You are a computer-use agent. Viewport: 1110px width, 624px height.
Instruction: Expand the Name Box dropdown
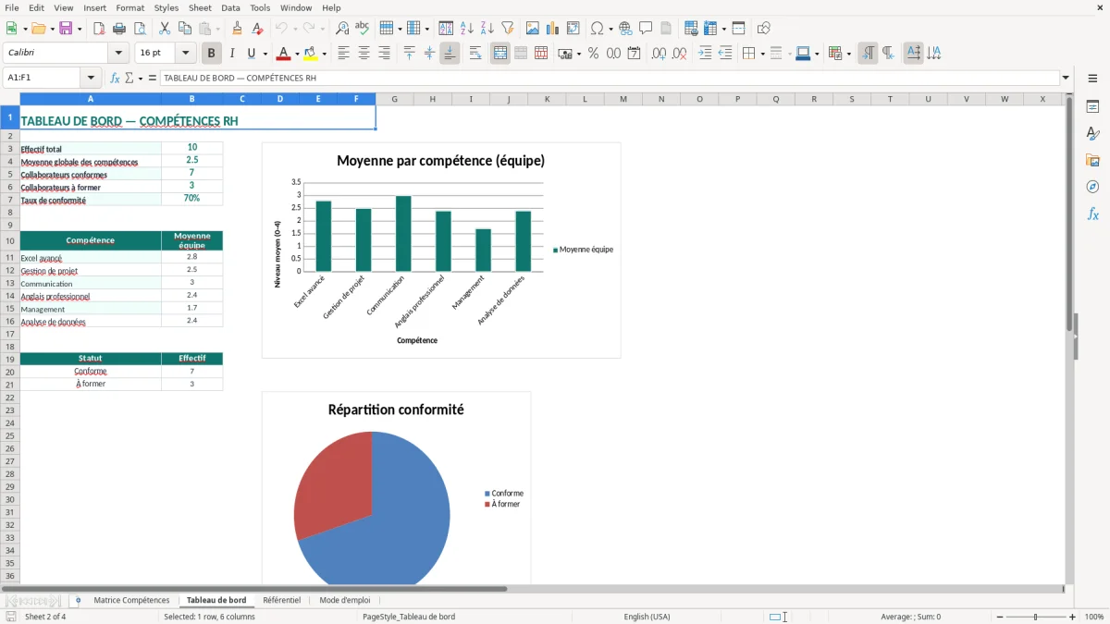(x=91, y=79)
